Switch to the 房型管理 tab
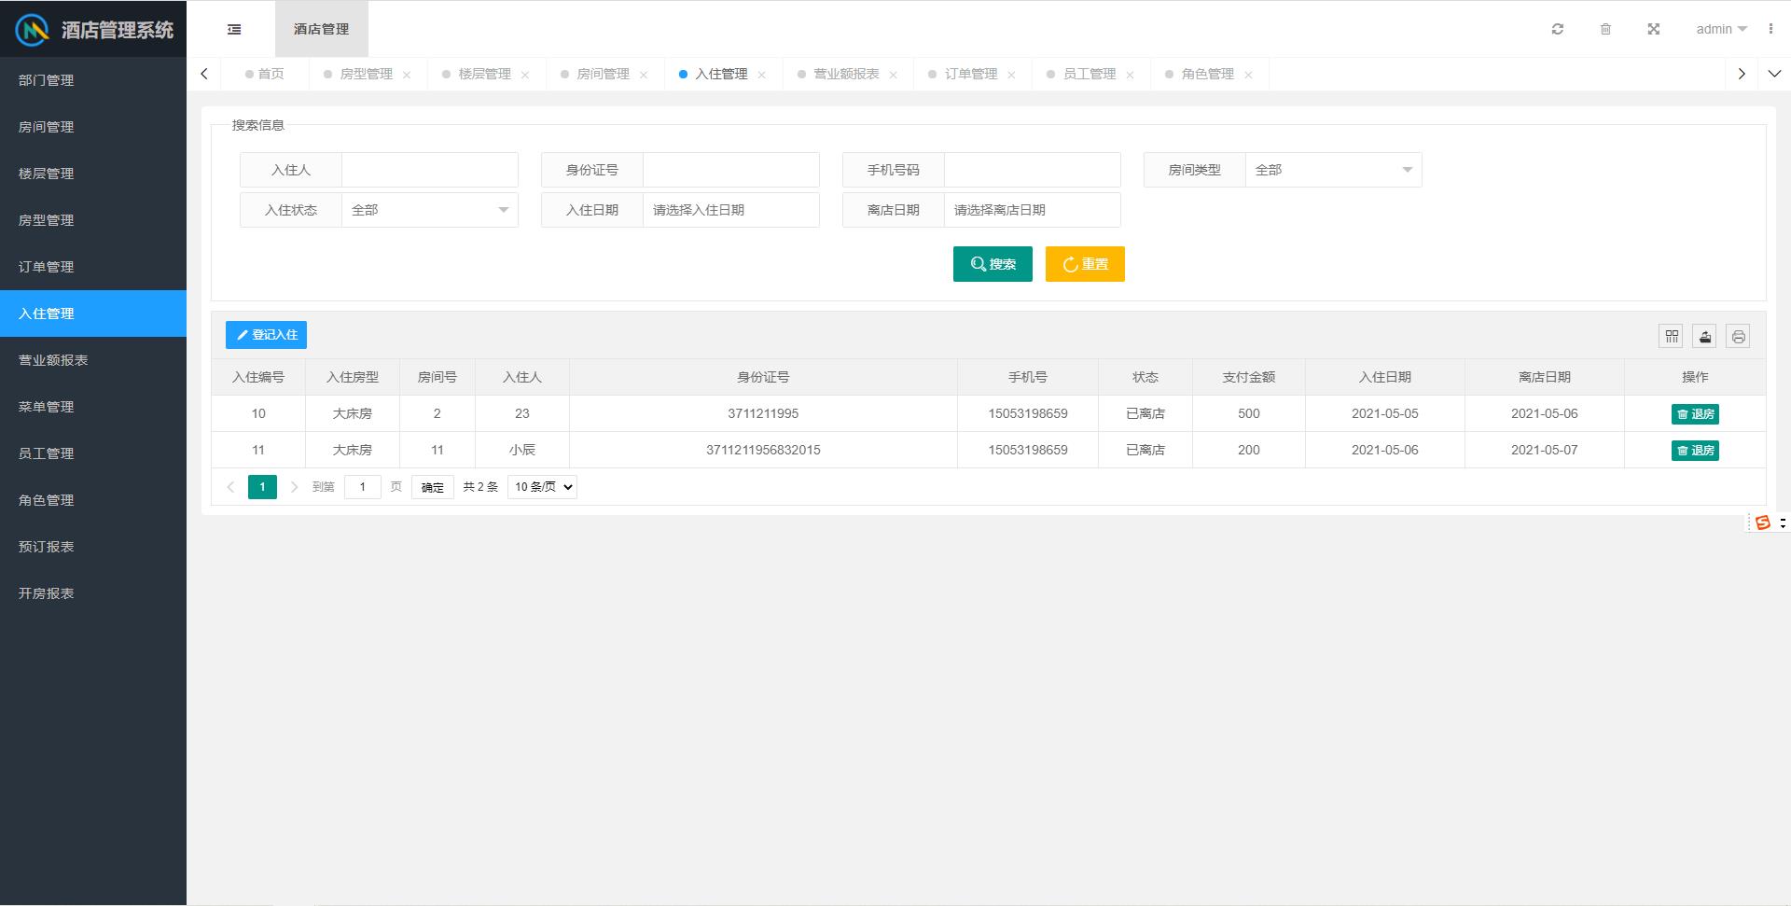The height and width of the screenshot is (906, 1791). (x=366, y=74)
